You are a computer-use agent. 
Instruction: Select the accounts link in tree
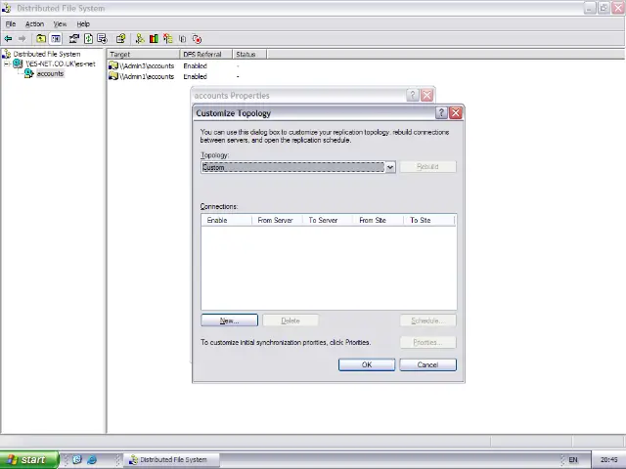[50, 74]
